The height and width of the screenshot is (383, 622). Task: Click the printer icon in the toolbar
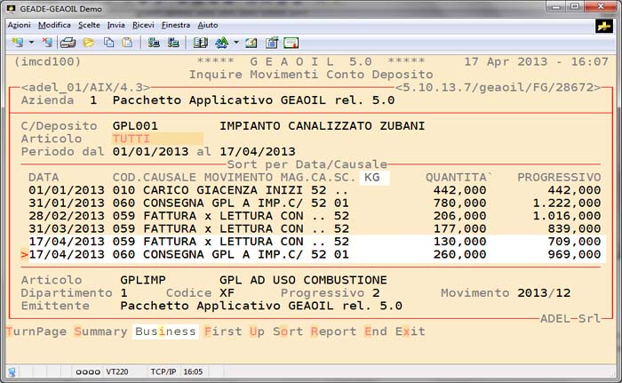pyautogui.click(x=68, y=42)
